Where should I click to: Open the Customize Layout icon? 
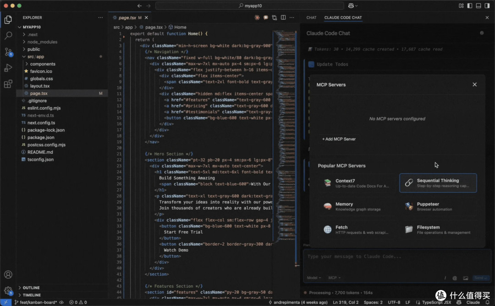461,5
